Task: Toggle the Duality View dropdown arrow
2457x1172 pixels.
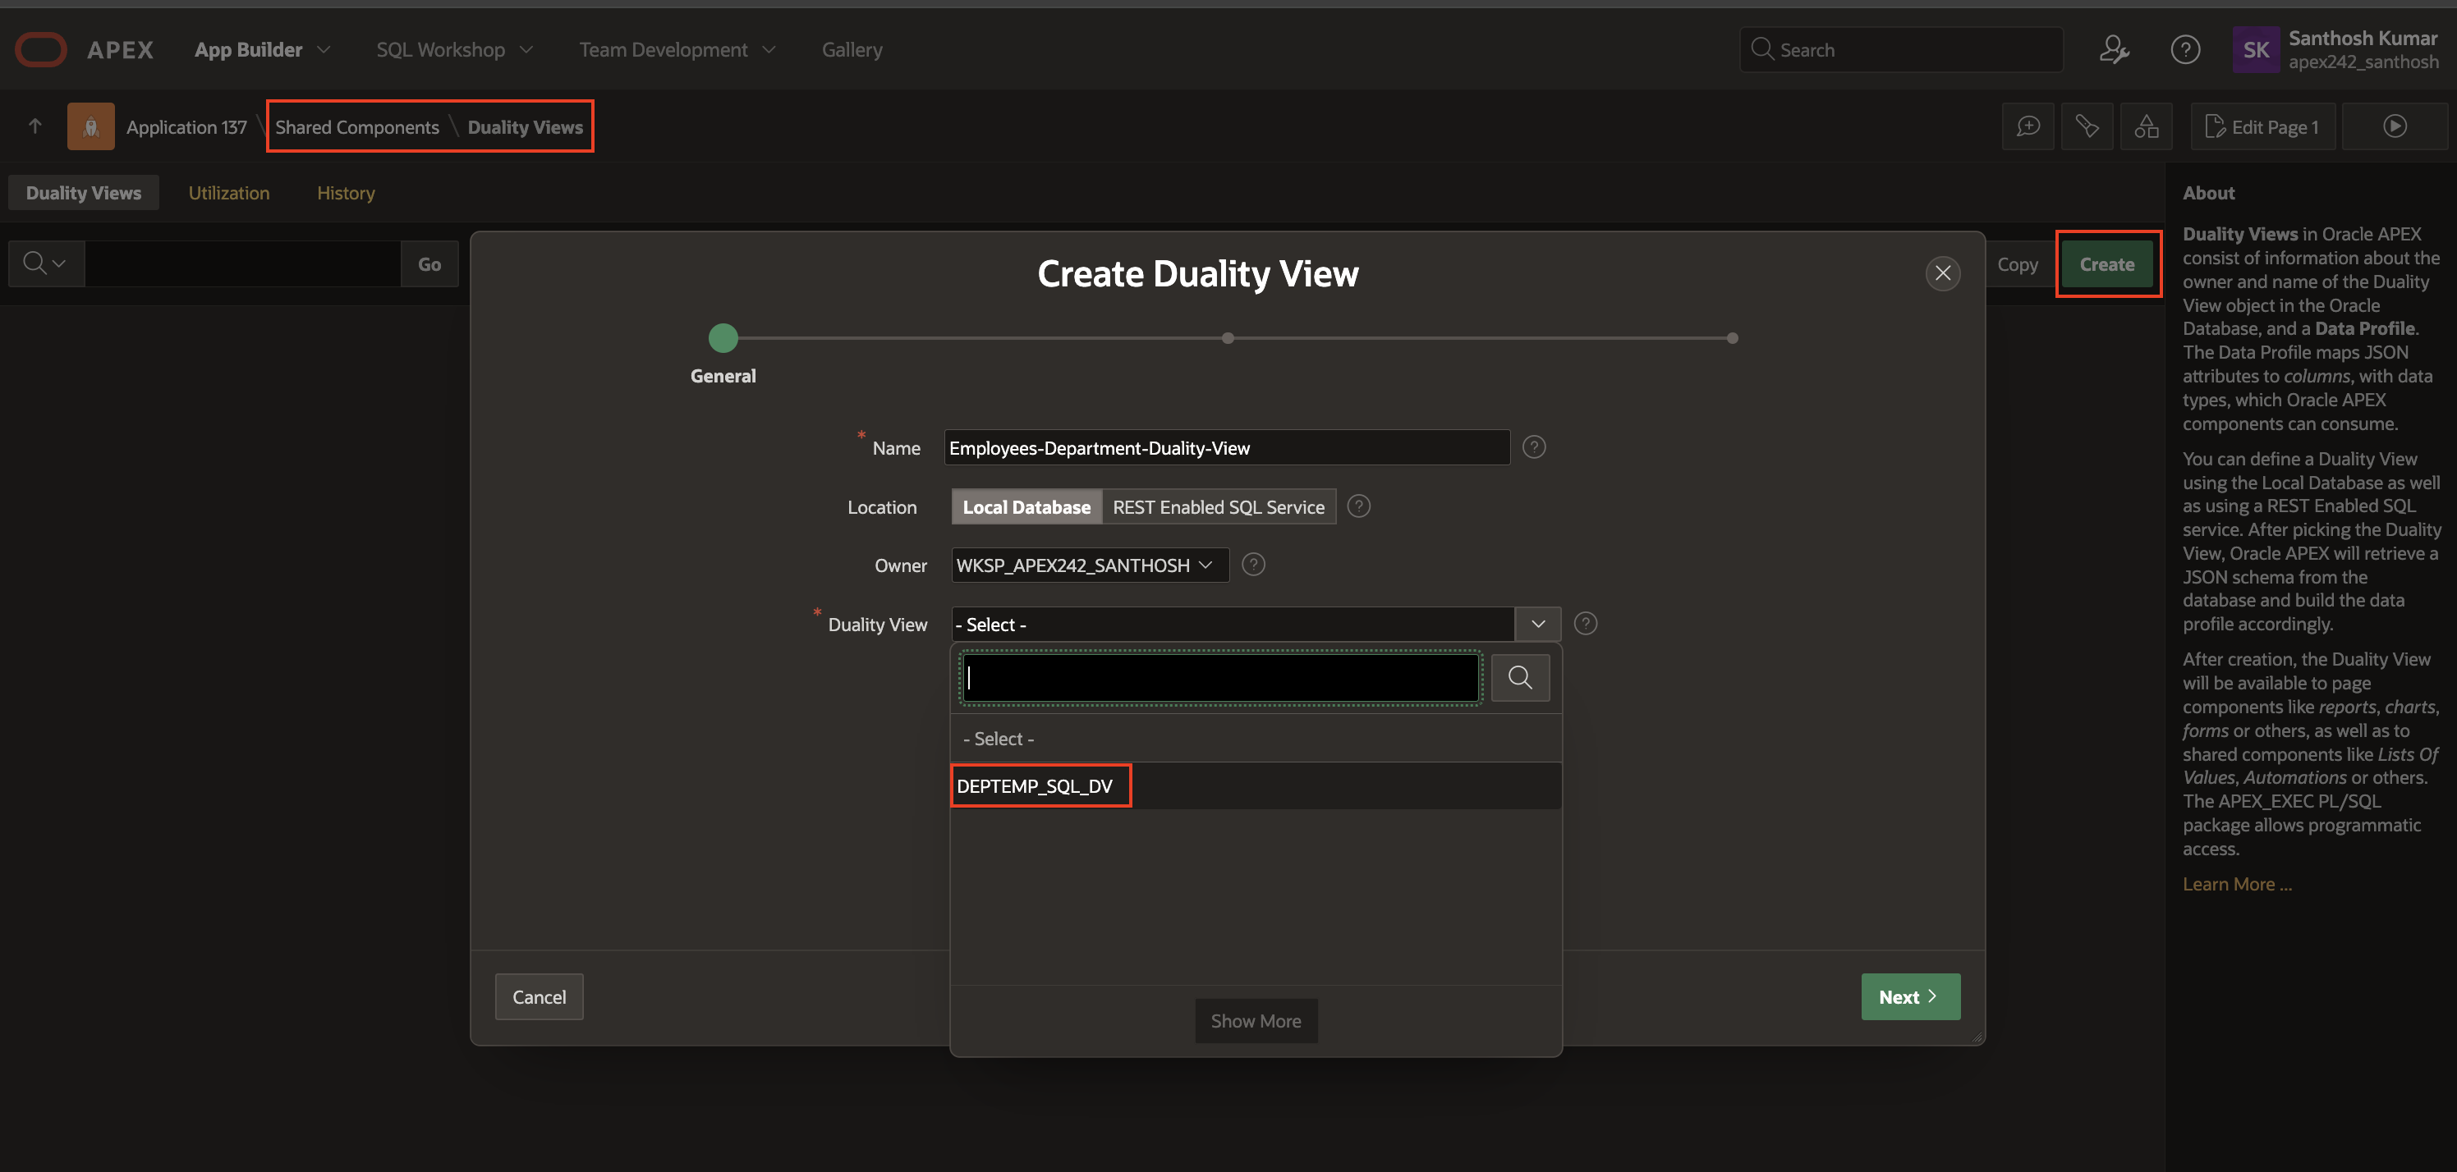Action: click(x=1537, y=625)
